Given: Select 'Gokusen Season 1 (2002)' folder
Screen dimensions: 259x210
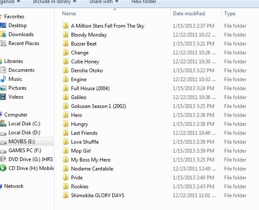Looking at the screenshot, I should [99, 106].
